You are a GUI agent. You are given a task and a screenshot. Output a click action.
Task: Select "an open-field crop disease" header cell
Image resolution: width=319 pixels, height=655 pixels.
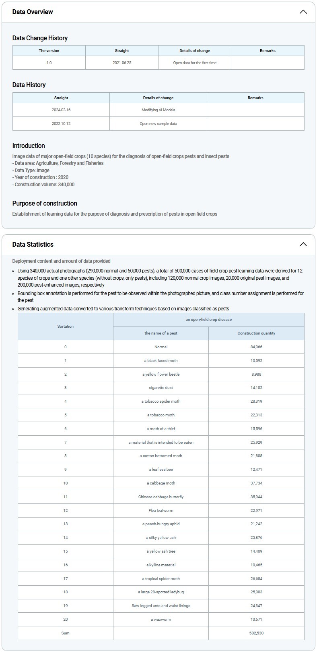[208, 320]
